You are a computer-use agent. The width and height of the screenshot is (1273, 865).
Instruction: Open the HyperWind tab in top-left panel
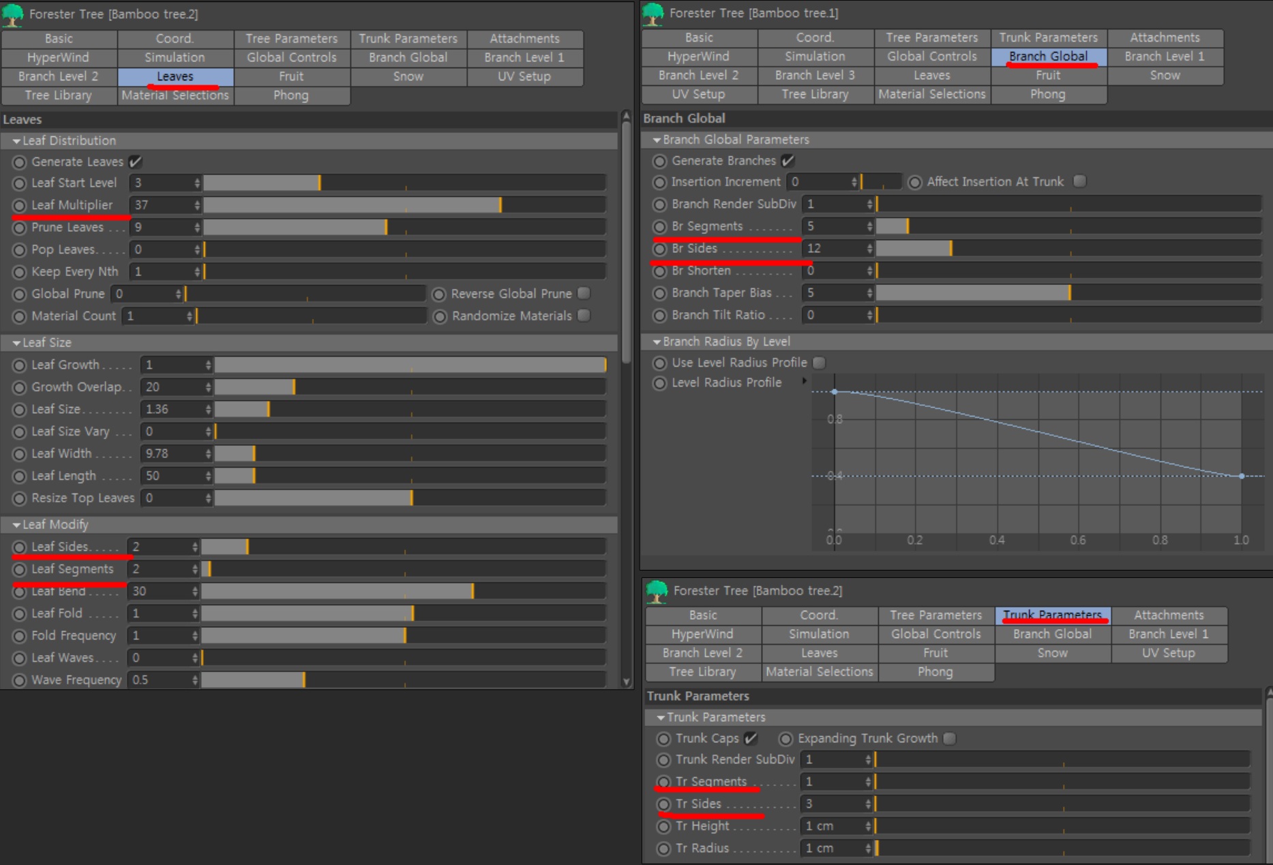tap(59, 57)
